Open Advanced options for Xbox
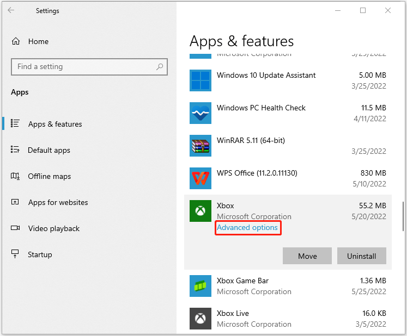Viewport: 407px width, 336px height. point(247,227)
